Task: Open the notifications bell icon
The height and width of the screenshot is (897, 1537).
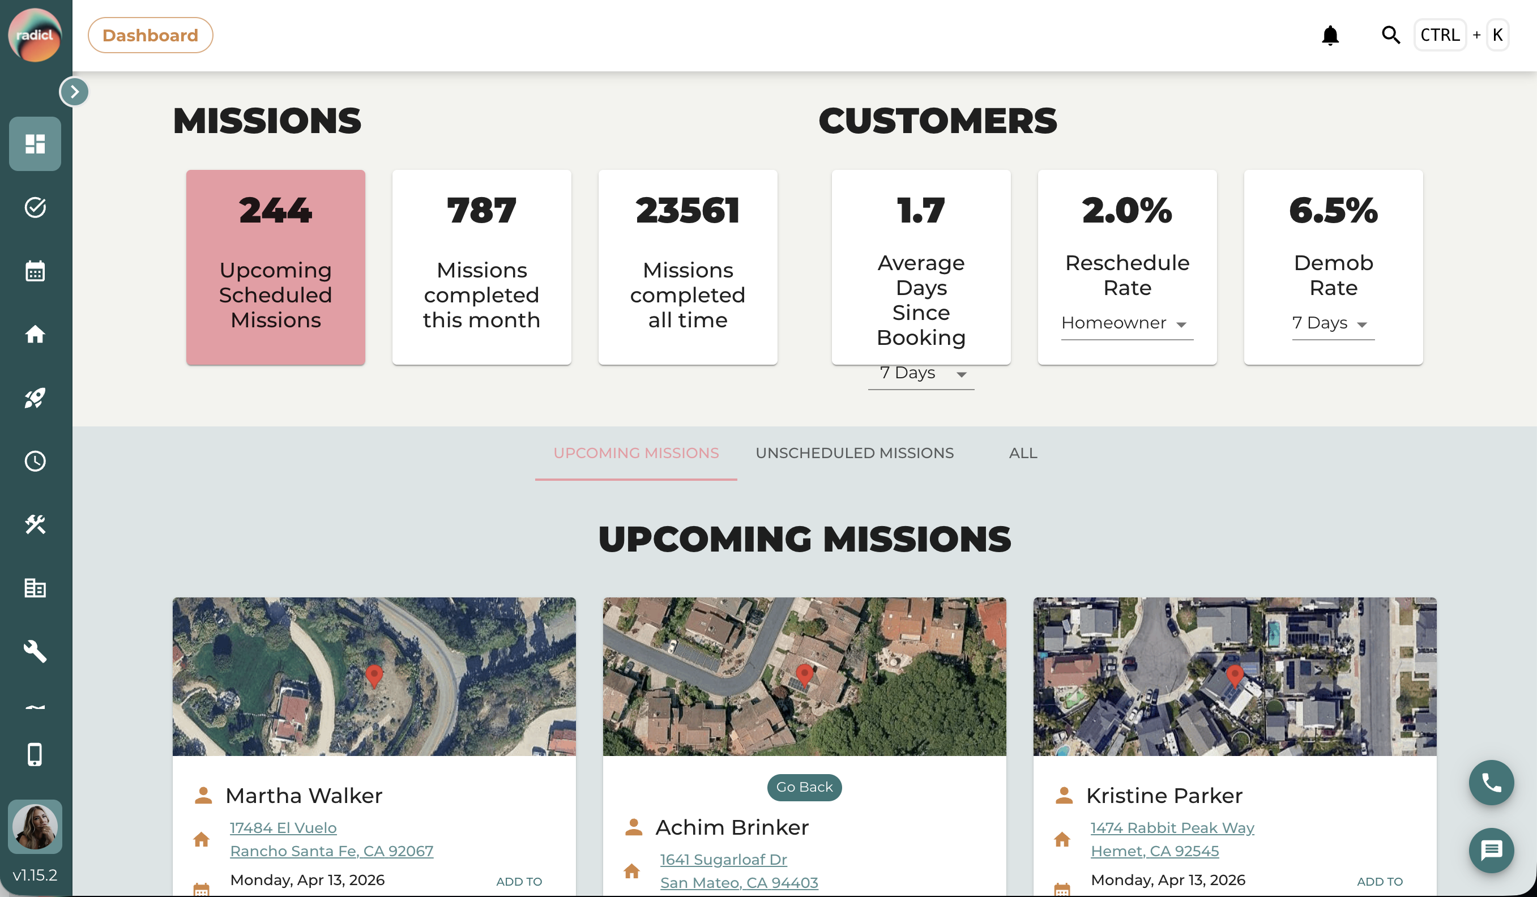Action: (x=1331, y=35)
